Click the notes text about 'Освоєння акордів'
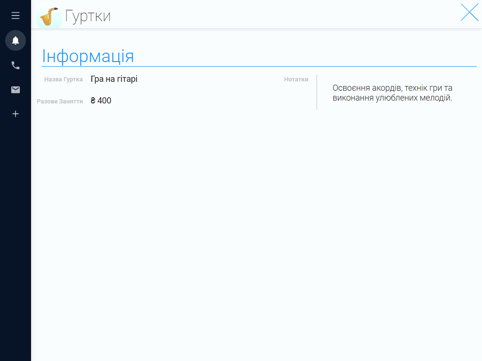 [392, 93]
